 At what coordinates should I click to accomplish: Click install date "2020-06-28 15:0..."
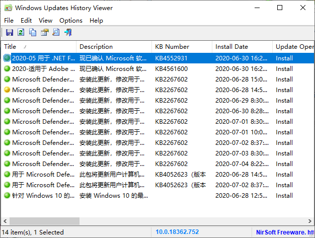pyautogui.click(x=241, y=80)
